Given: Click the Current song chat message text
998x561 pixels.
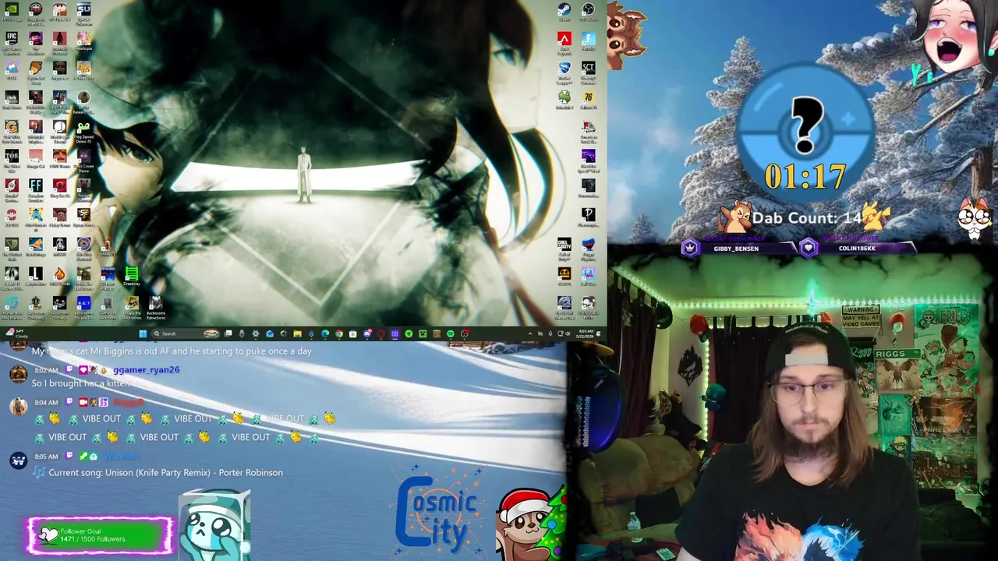Looking at the screenshot, I should tap(165, 472).
